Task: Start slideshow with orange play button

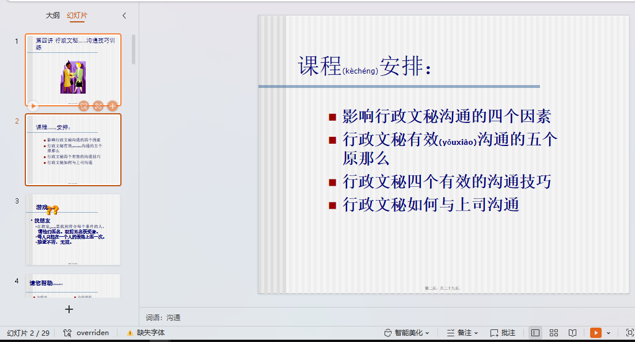Action: pos(596,333)
